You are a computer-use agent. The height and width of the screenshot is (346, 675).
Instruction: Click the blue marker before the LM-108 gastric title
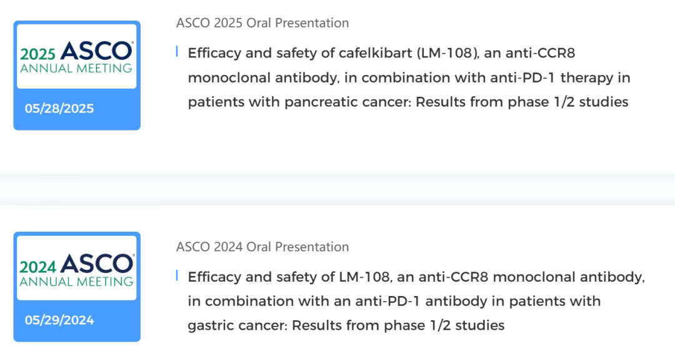click(x=177, y=275)
